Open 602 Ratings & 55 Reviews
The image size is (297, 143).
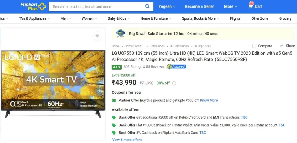click(144, 67)
